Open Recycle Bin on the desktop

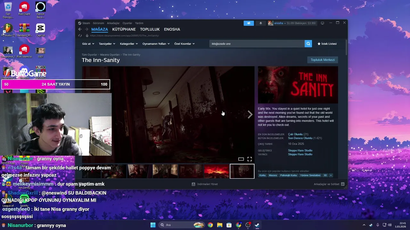8,10
